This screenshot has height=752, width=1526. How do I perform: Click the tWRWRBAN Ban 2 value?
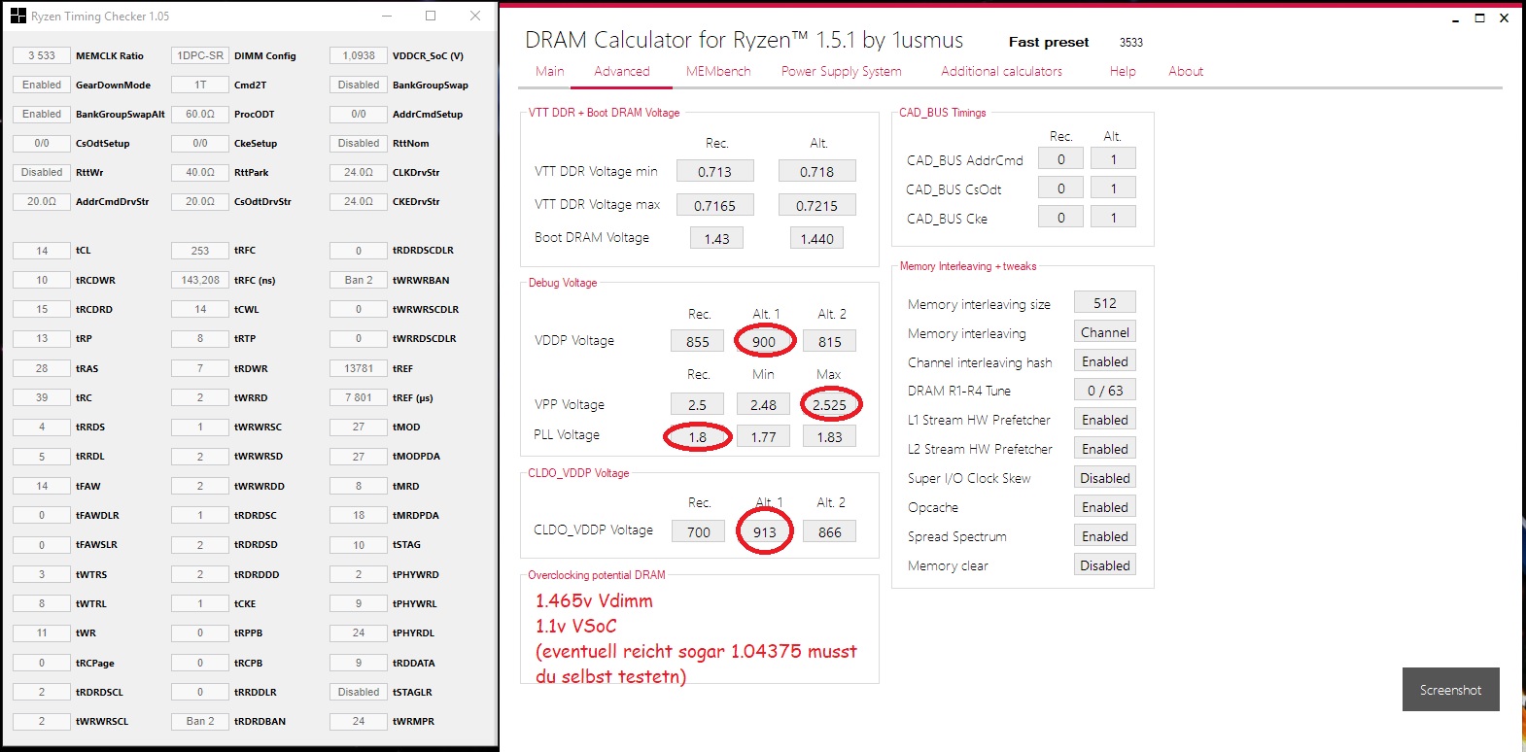pos(359,280)
